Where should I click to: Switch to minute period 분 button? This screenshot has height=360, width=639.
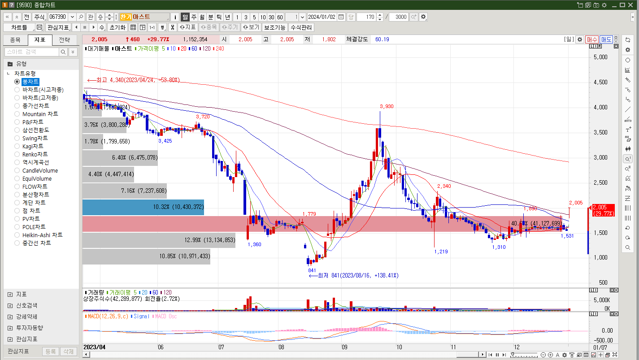pos(211,17)
